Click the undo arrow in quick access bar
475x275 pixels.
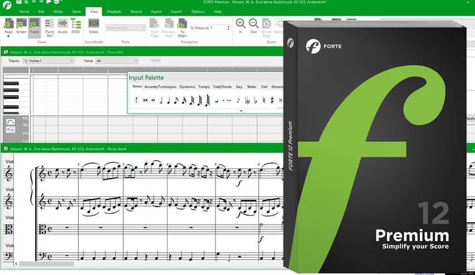point(34,2)
